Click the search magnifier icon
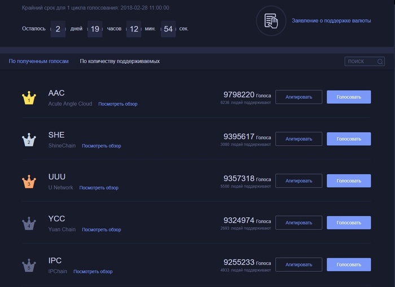Screen dimensions: 395x287 click(380, 62)
